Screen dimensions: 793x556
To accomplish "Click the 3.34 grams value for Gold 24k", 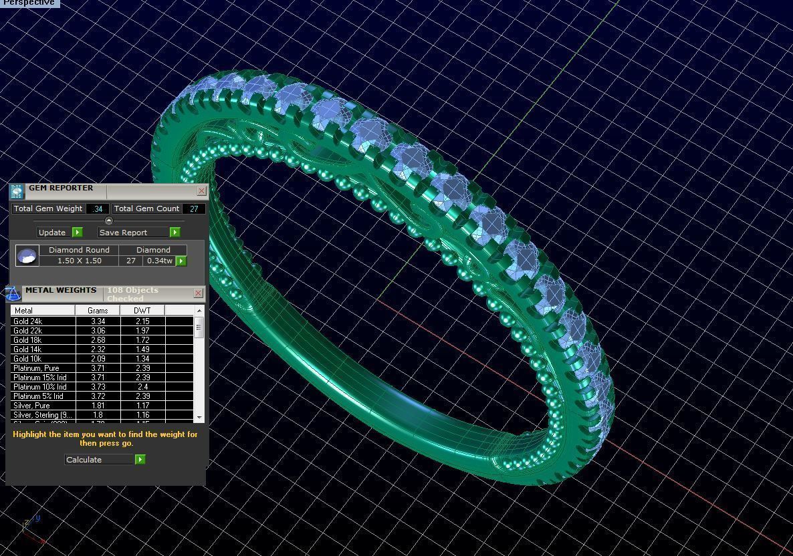I will click(98, 321).
